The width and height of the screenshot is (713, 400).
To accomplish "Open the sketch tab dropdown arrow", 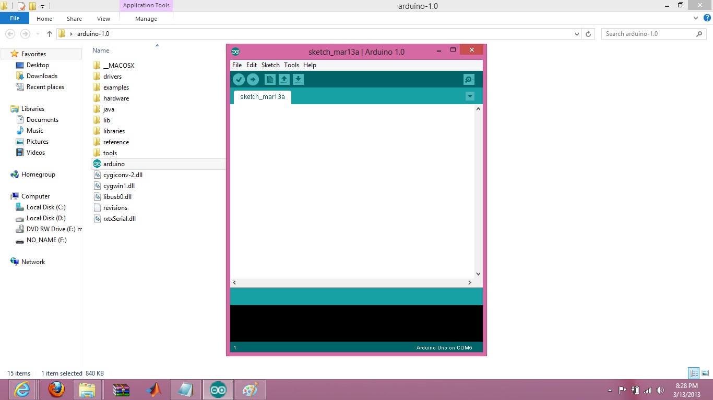I will (x=470, y=96).
